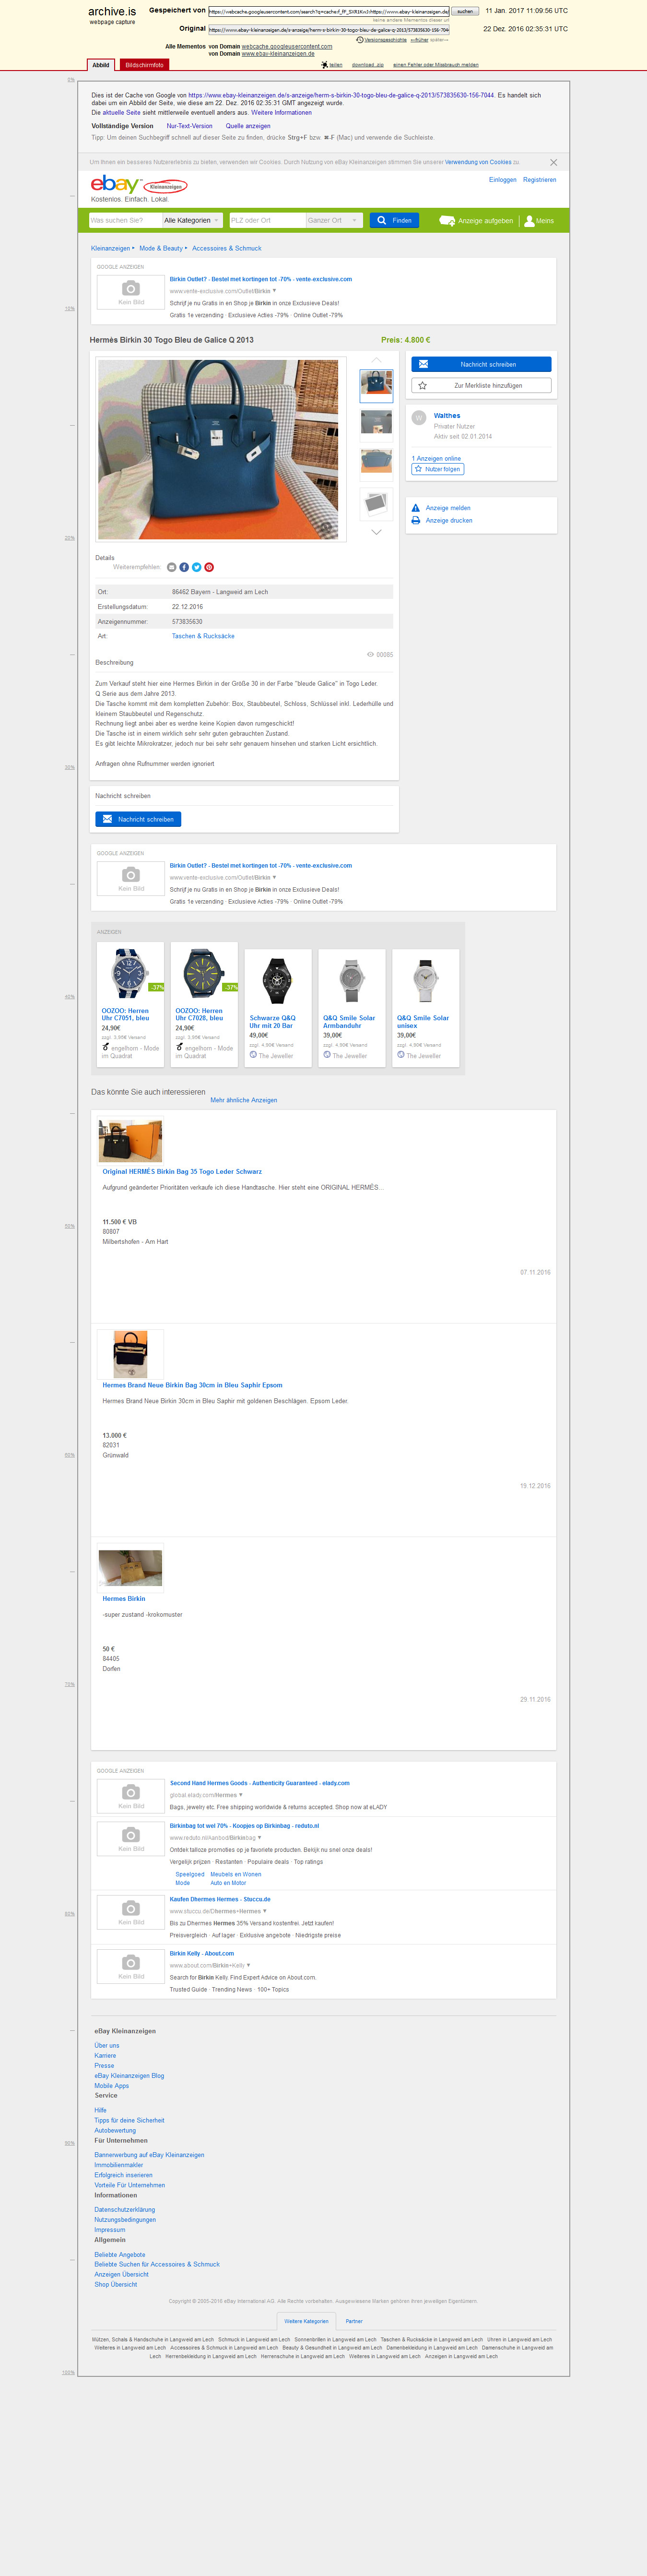Switch to the Bildschirmfoto tab

pos(144,65)
